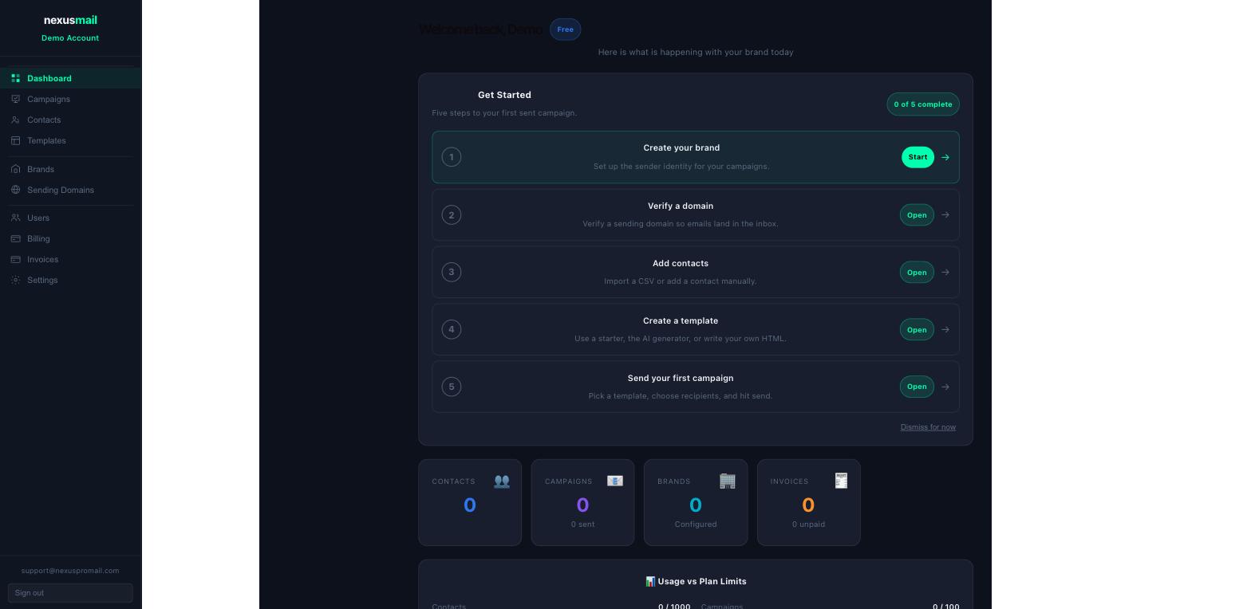Click the Billing card icon in sidebar

[x=15, y=238]
